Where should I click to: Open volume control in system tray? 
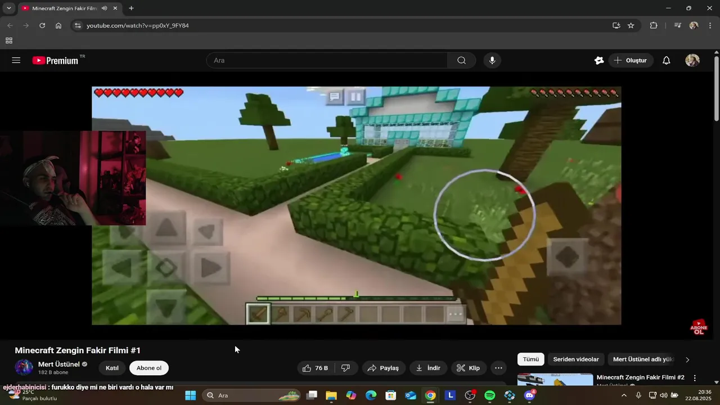(x=664, y=395)
